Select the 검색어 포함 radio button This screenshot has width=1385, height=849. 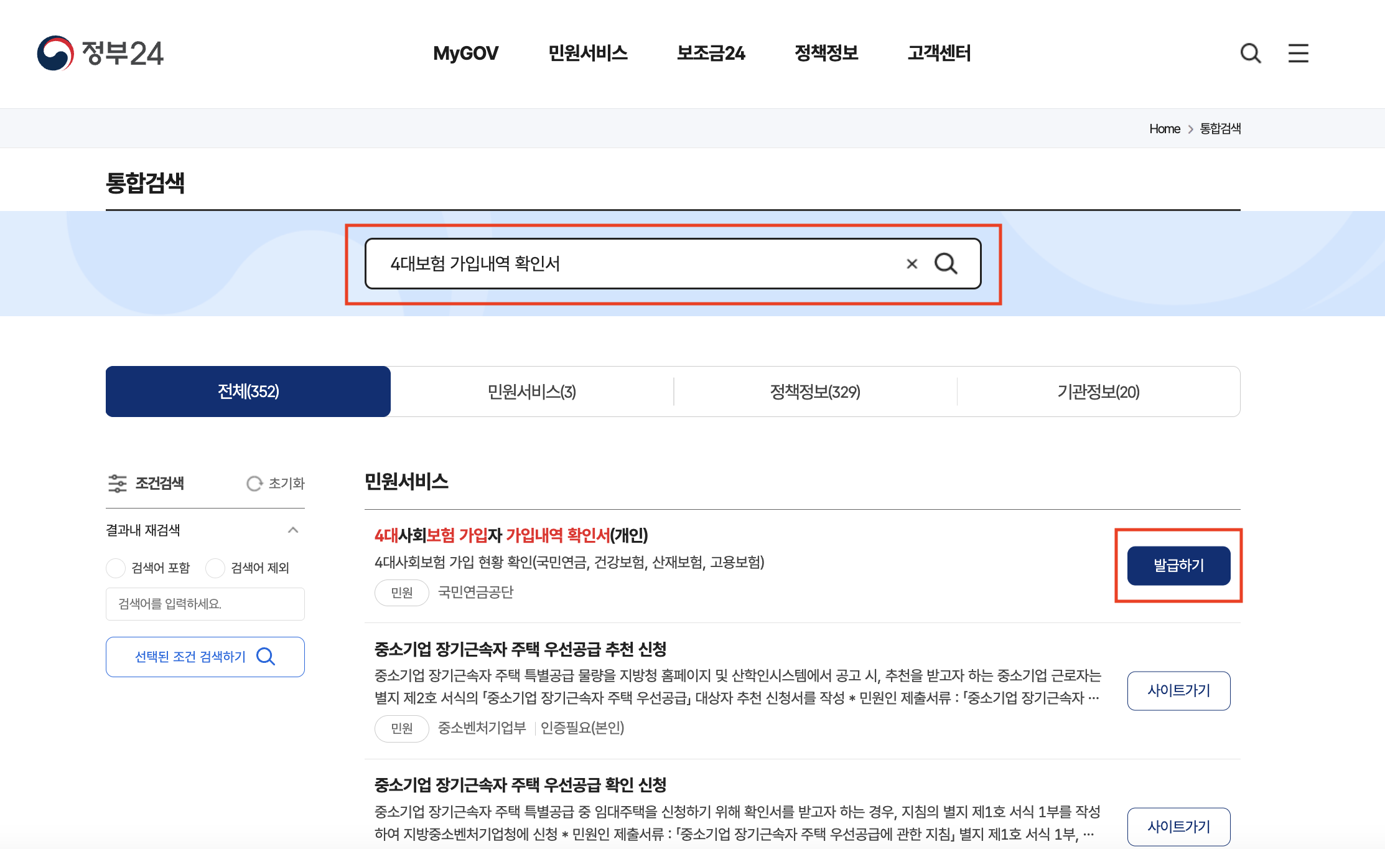[x=116, y=568]
